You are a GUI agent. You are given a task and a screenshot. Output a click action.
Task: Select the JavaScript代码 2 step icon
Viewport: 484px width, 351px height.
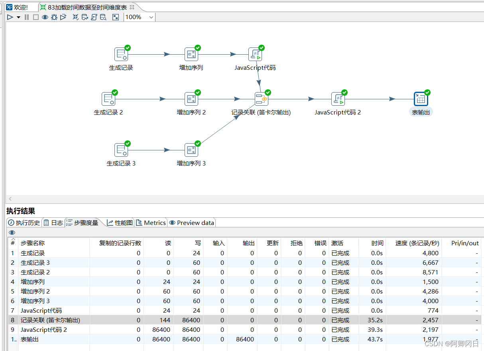click(x=338, y=99)
